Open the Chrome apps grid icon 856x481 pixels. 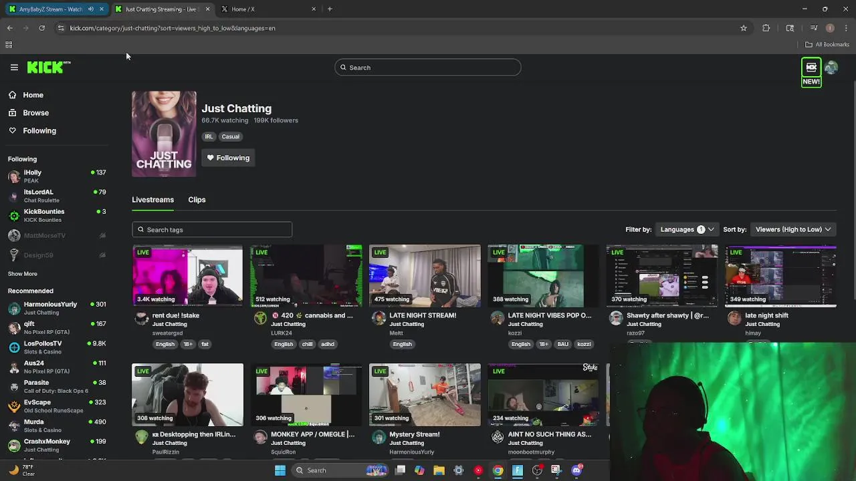[x=9, y=45]
